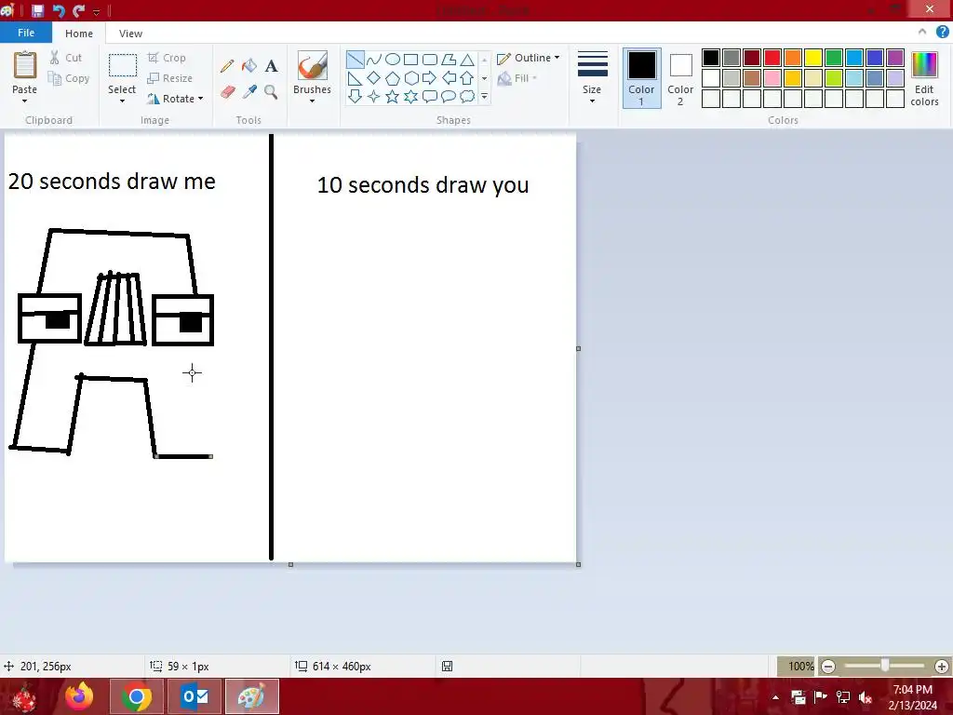953x715 pixels.
Task: Collapse the ribbon with the chevron
Action: (x=922, y=33)
